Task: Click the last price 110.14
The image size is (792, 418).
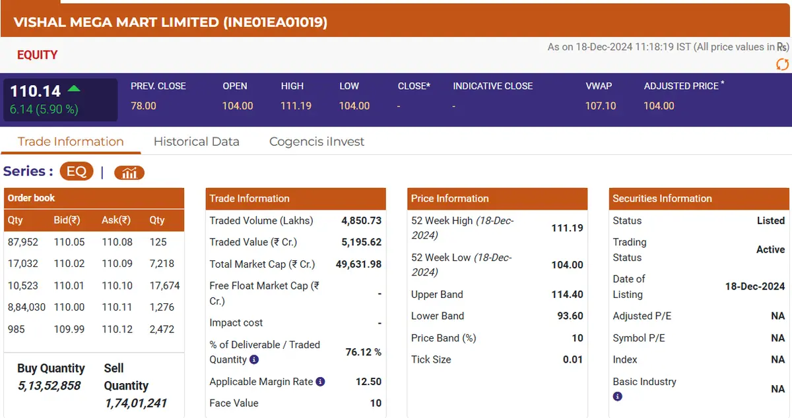Action: point(35,91)
